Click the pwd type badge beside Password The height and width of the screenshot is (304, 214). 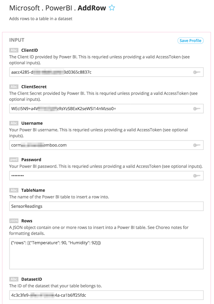(x=14, y=160)
